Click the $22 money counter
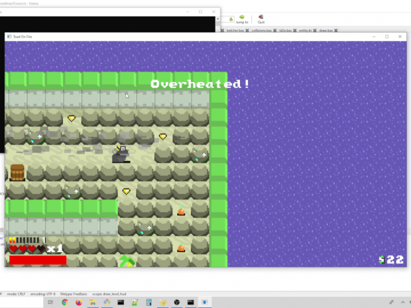Viewport: 411px width, 308px height. point(391,260)
